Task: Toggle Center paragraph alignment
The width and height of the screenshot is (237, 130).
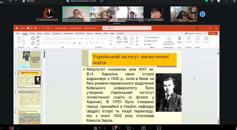Action: click(90, 43)
